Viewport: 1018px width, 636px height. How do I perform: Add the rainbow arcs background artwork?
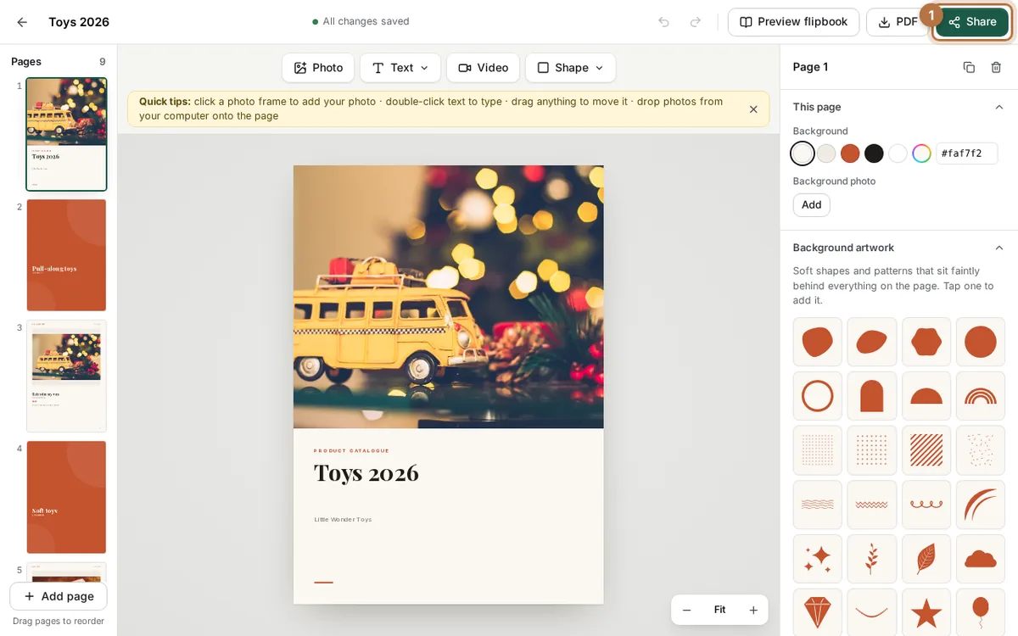(x=981, y=396)
